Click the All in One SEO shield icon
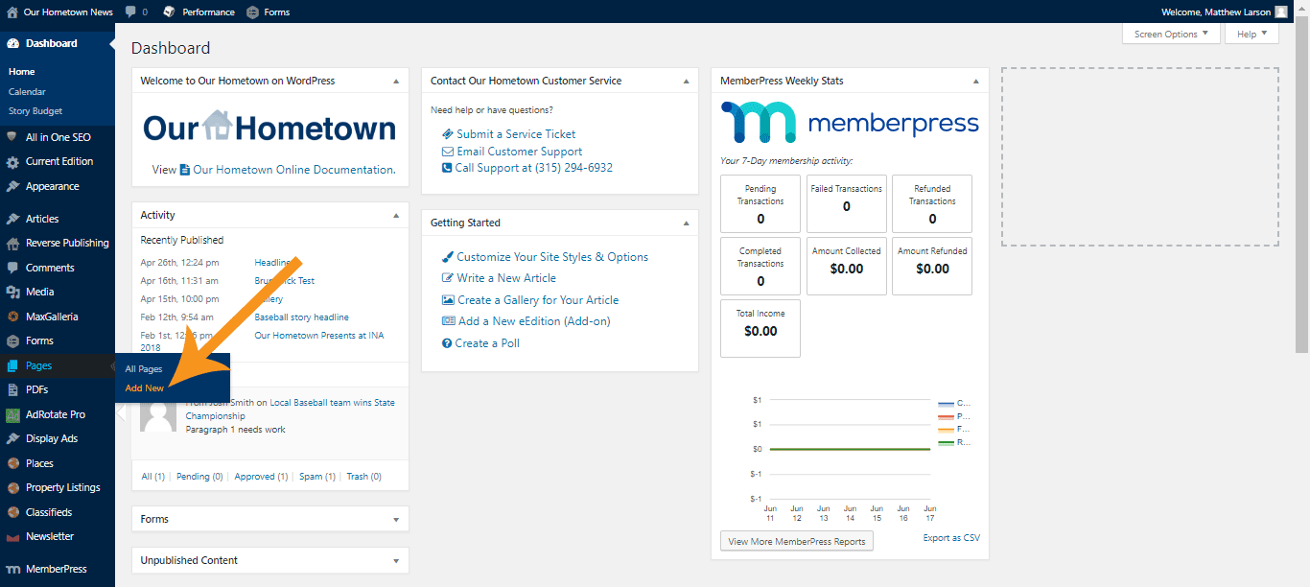1310x587 pixels. 12,137
